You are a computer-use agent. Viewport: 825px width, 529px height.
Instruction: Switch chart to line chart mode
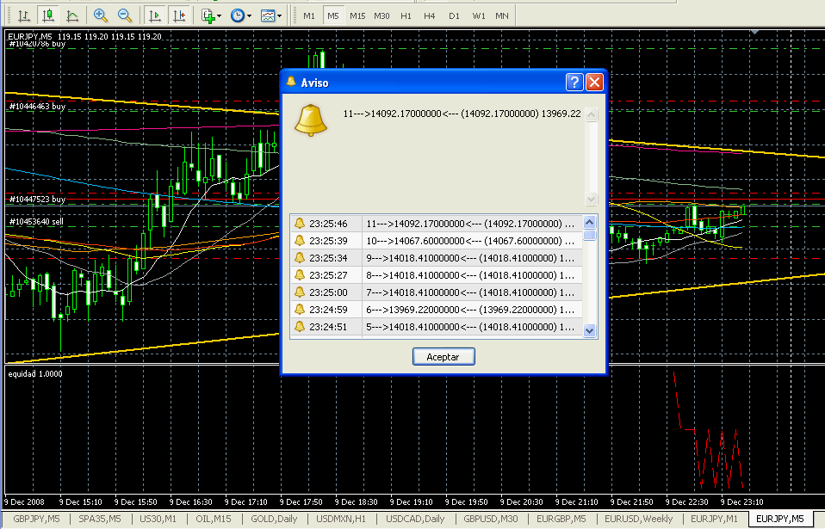tap(72, 15)
